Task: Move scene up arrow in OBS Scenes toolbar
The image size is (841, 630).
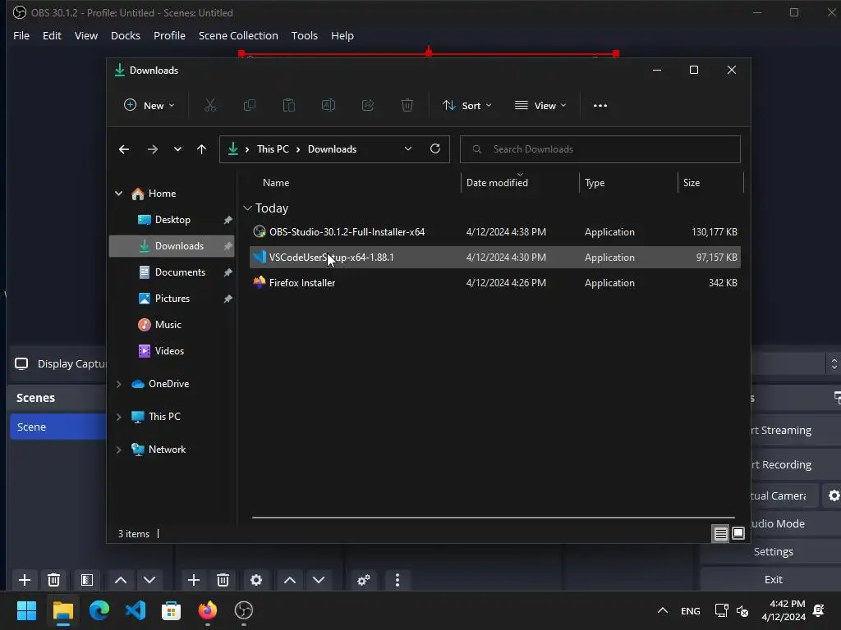Action: [121, 580]
